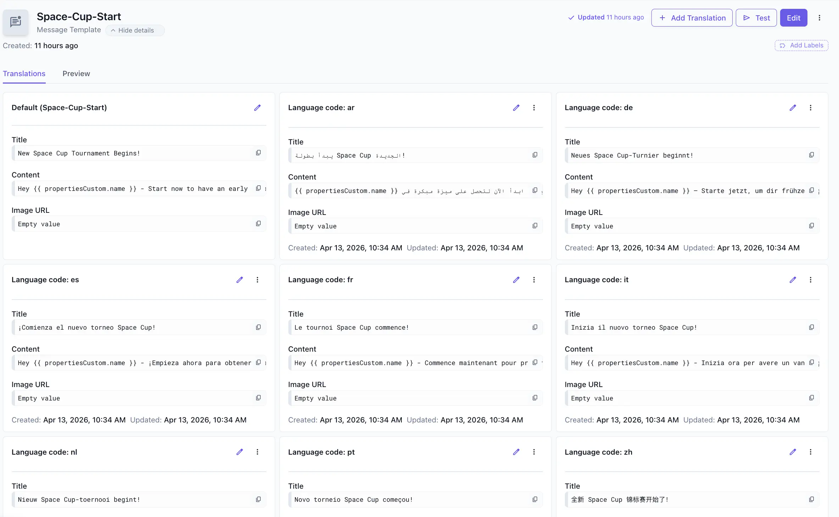
Task: Open options menu for Language code: pt
Action: tap(534, 452)
